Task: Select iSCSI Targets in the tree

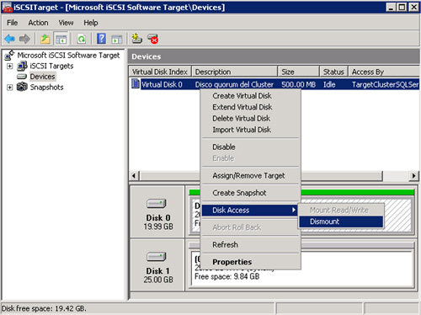Action: (51, 66)
